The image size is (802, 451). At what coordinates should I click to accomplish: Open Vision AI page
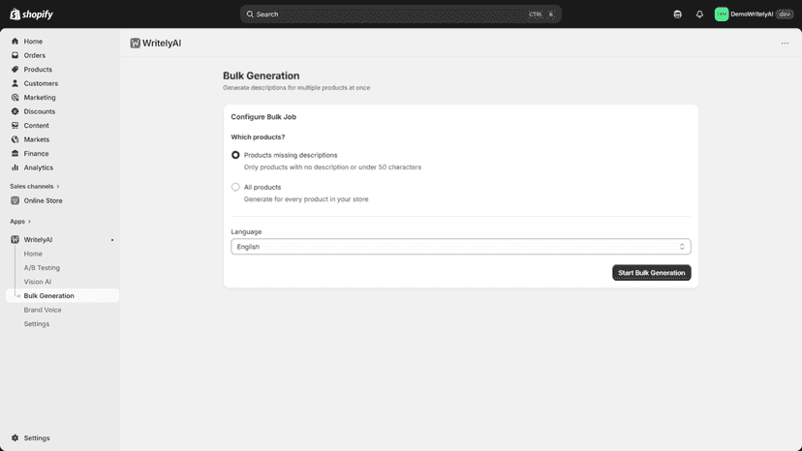[38, 282]
